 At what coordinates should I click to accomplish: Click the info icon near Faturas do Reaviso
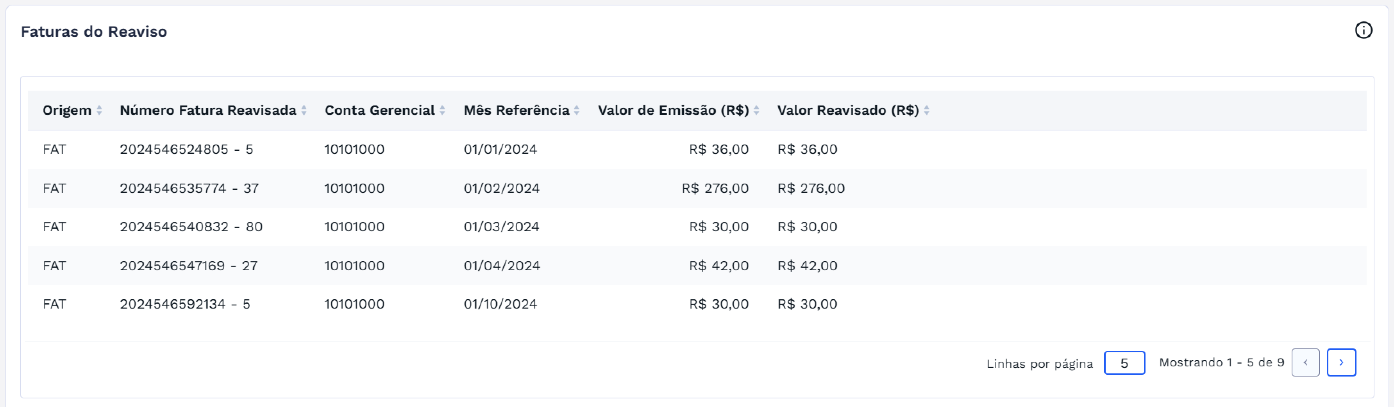(1364, 31)
